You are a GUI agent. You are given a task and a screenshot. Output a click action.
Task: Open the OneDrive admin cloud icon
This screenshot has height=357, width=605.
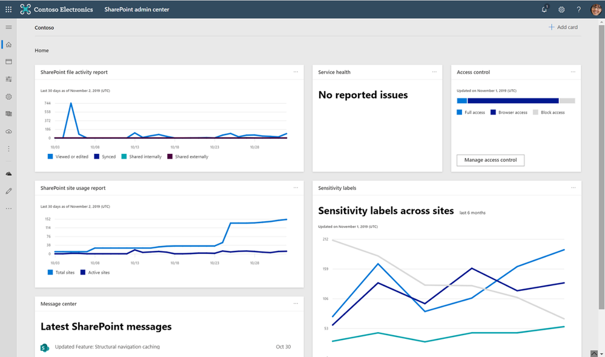pos(8,174)
